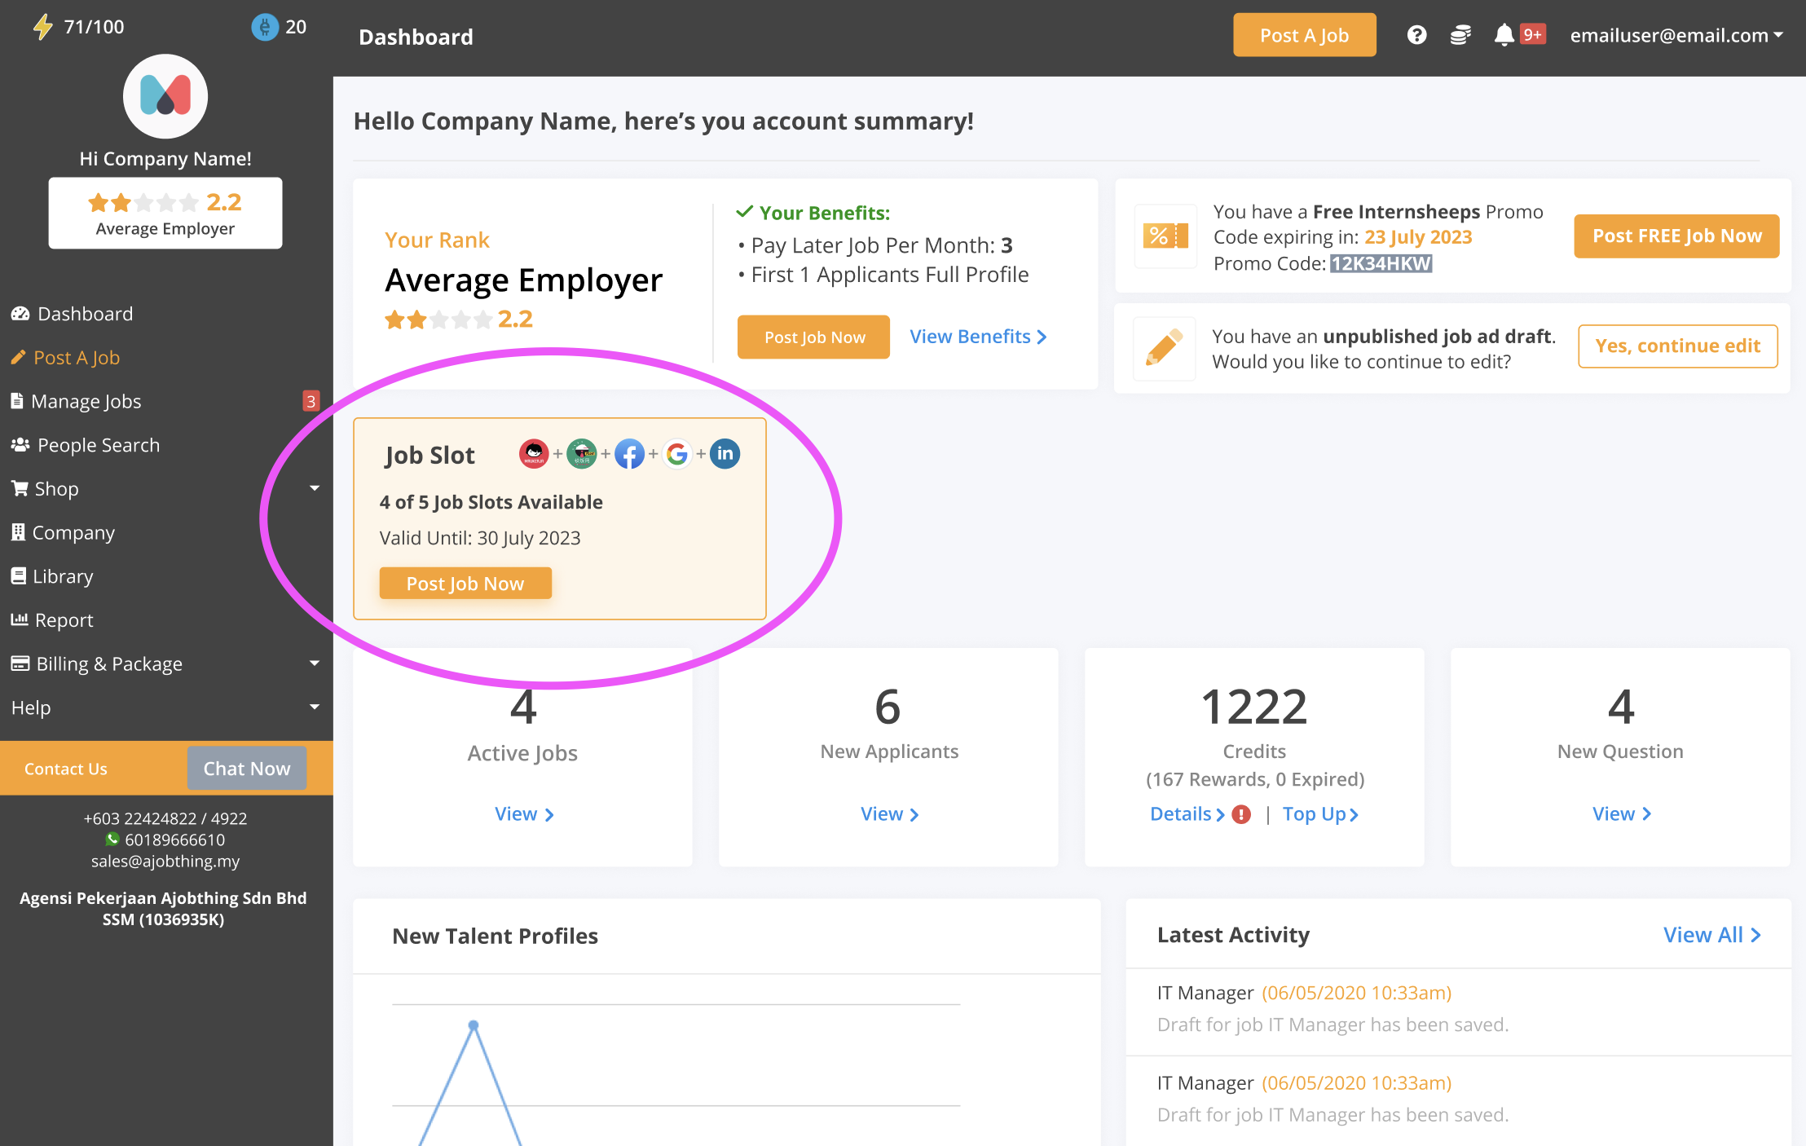1806x1146 pixels.
Task: Click the green job portal icon in Job Slot
Action: click(x=581, y=454)
